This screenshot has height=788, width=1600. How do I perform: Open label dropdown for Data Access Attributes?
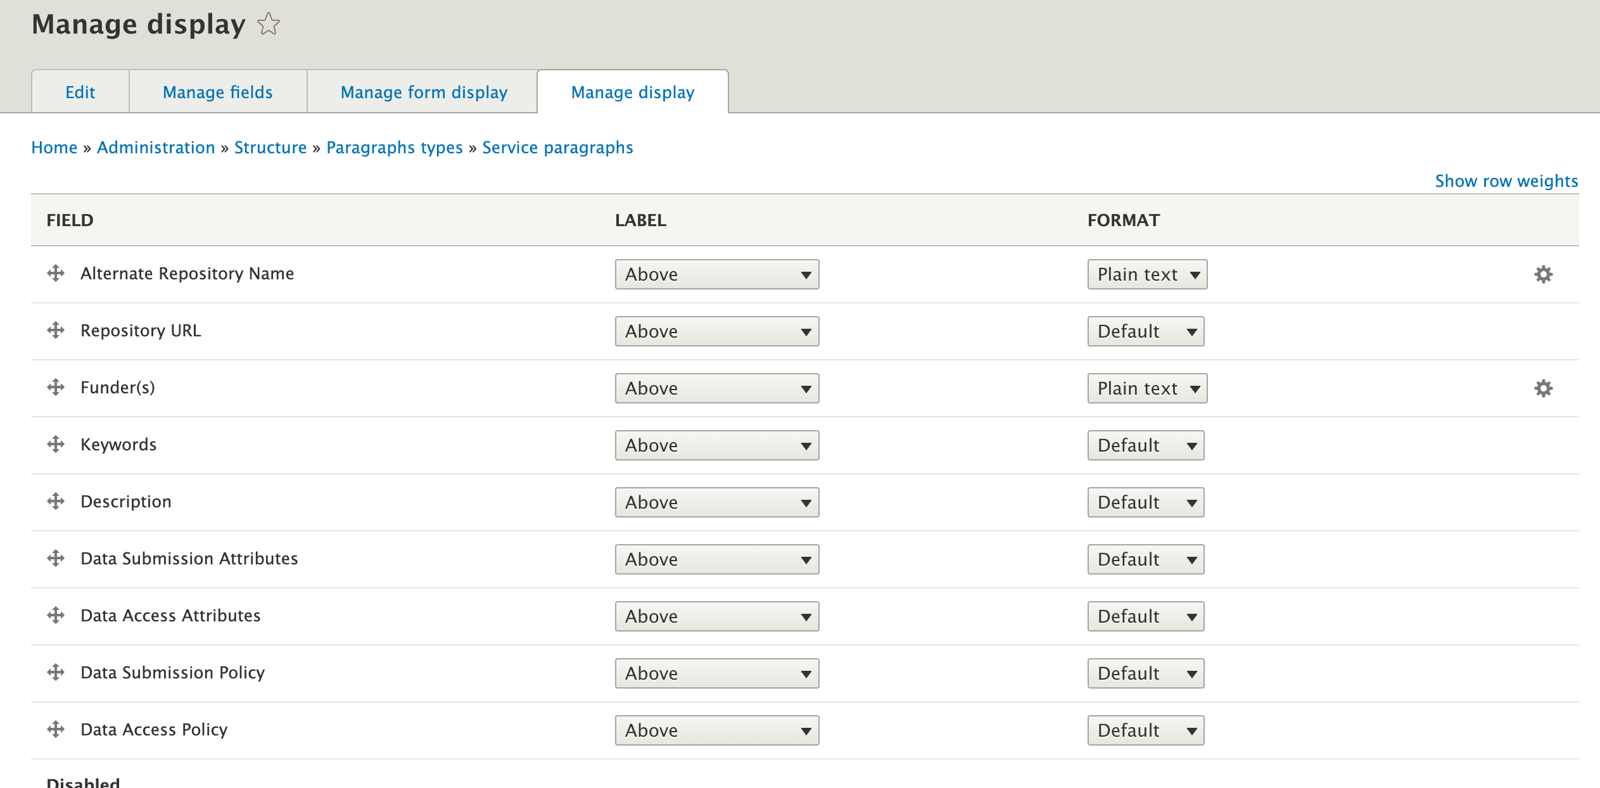pos(716,616)
